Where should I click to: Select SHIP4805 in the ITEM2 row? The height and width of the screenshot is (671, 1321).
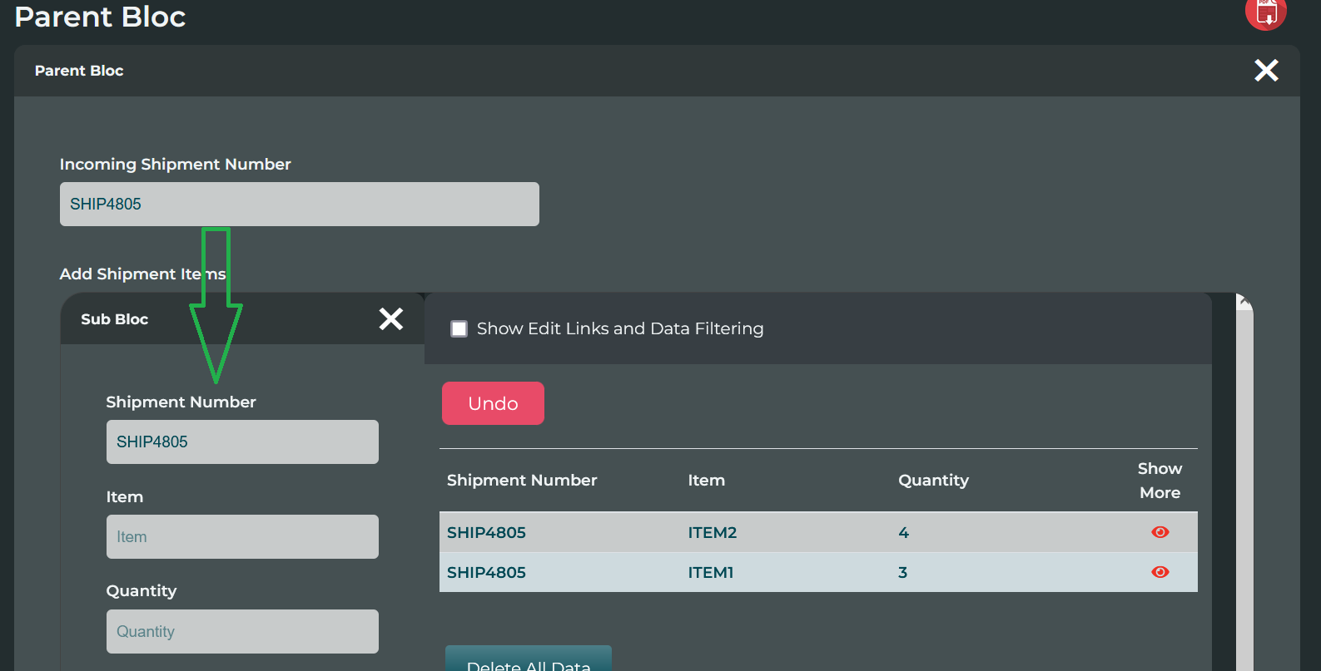pos(486,532)
